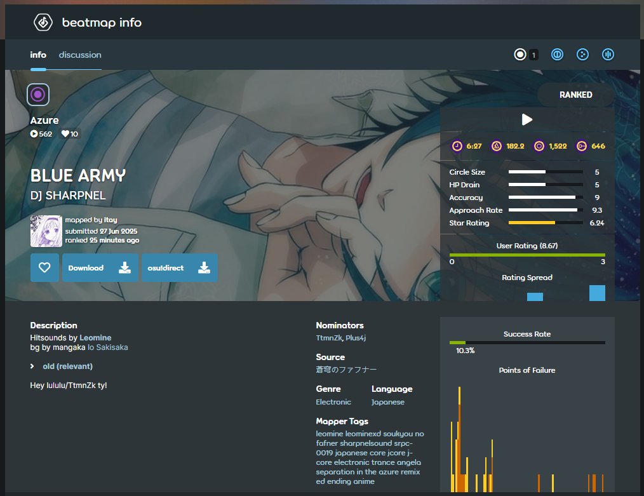The height and width of the screenshot is (496, 644).
Task: Select the osu!mania ruleset icon
Action: point(608,54)
